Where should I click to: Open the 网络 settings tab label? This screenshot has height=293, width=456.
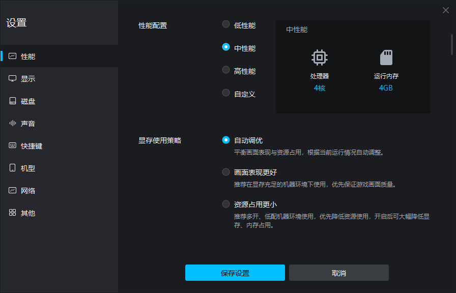[x=28, y=191]
